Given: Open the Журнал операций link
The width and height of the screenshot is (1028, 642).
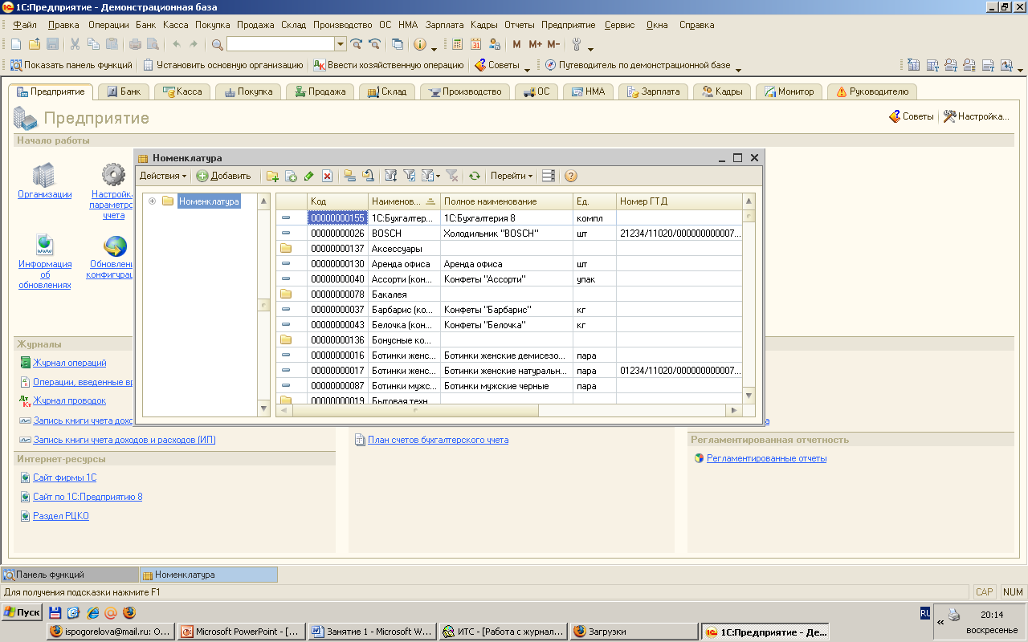Looking at the screenshot, I should [70, 363].
